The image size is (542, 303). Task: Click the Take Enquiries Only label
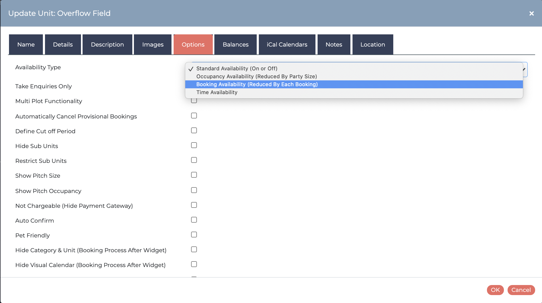43,86
